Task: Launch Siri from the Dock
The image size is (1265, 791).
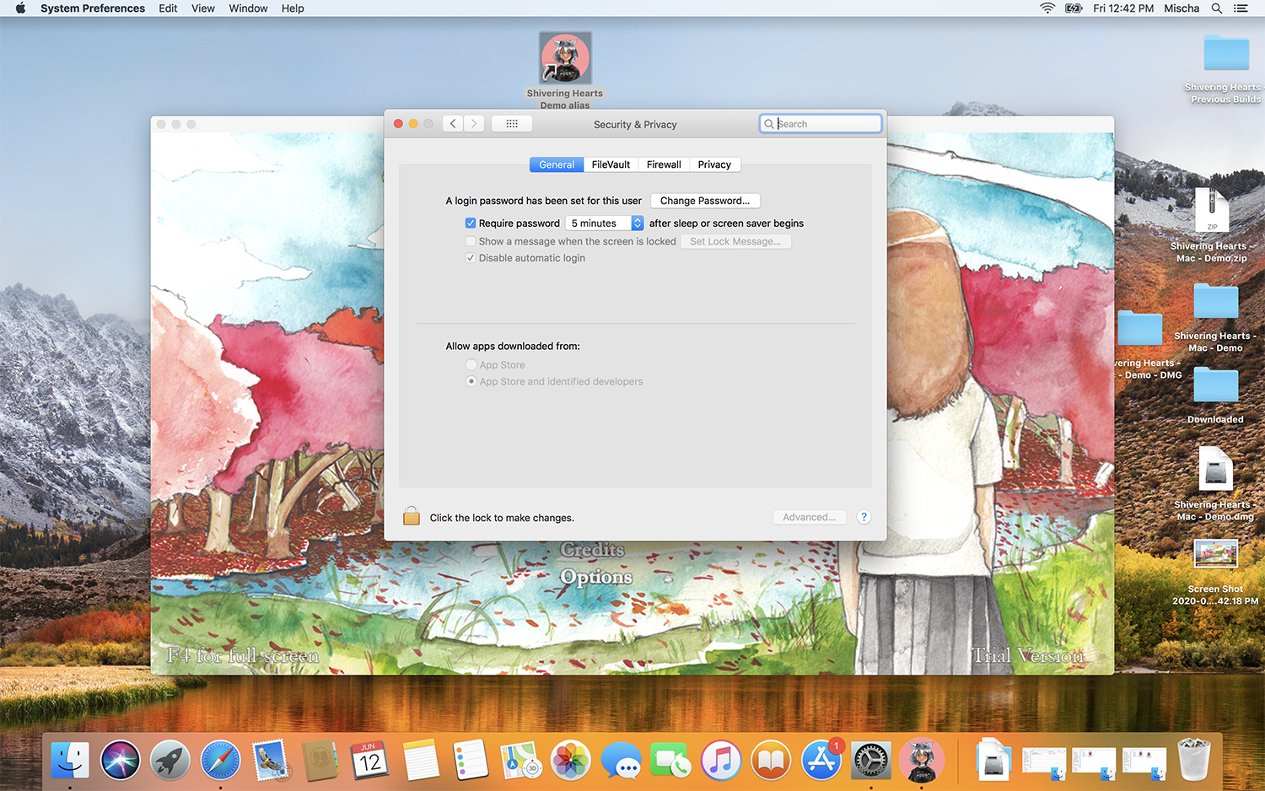Action: pyautogui.click(x=121, y=761)
